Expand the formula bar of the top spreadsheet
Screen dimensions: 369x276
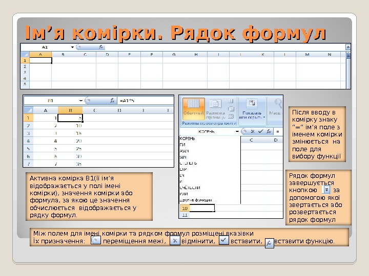coord(348,47)
